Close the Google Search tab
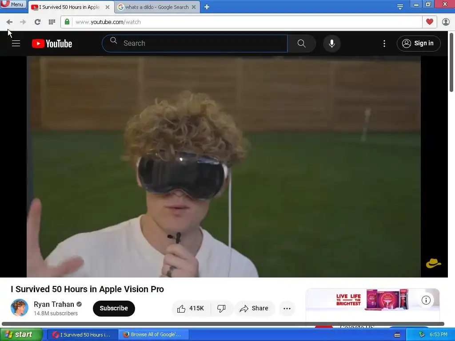 click(x=194, y=7)
